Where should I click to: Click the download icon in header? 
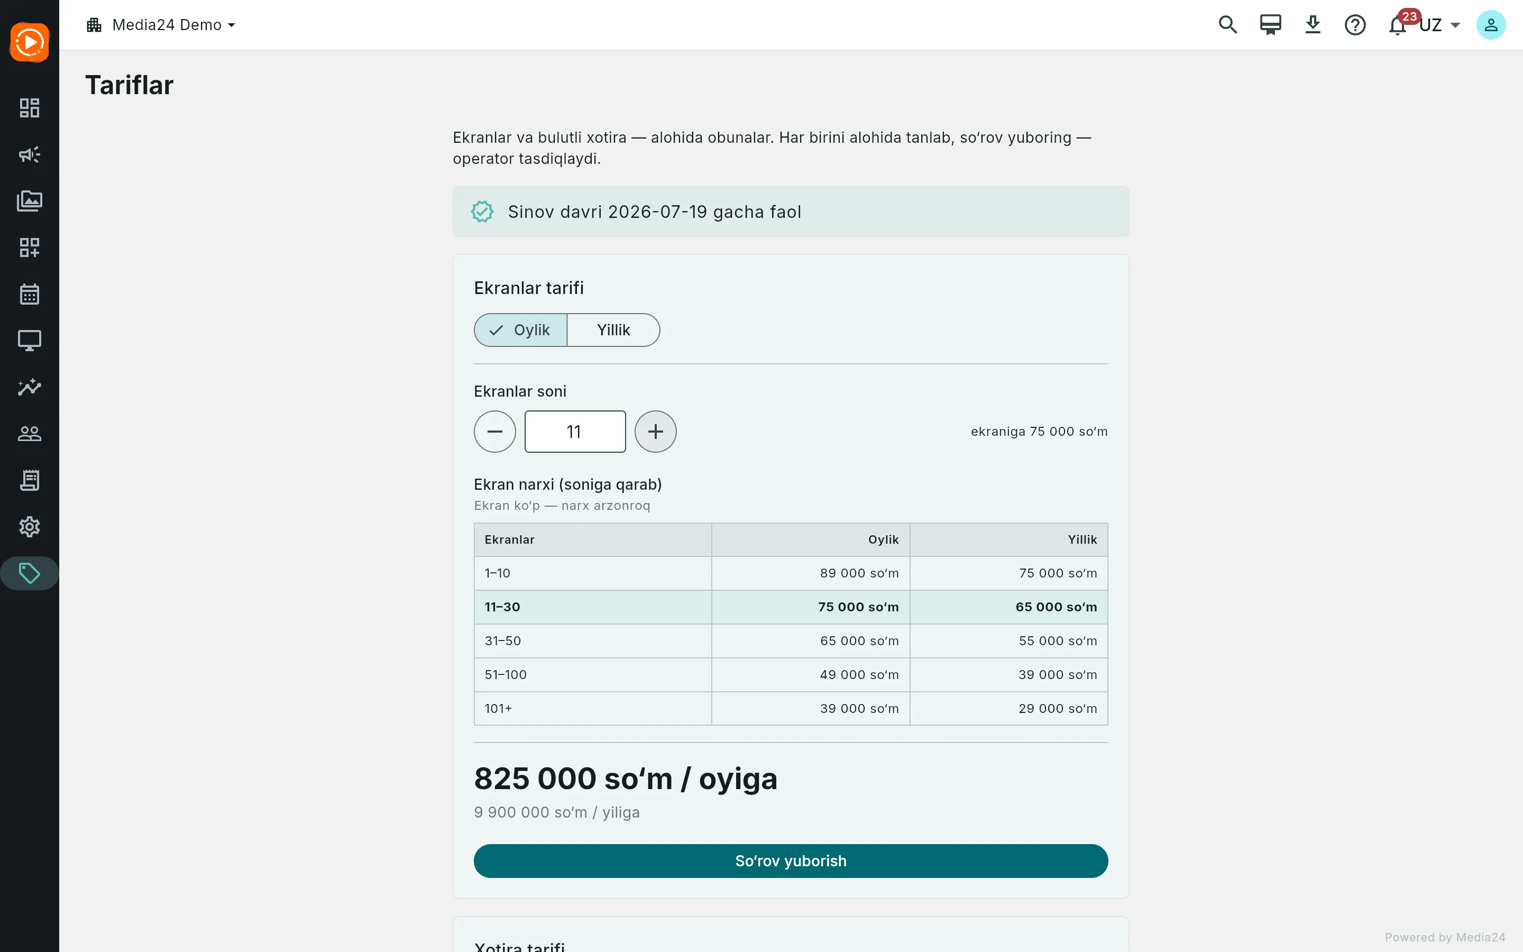point(1313,24)
